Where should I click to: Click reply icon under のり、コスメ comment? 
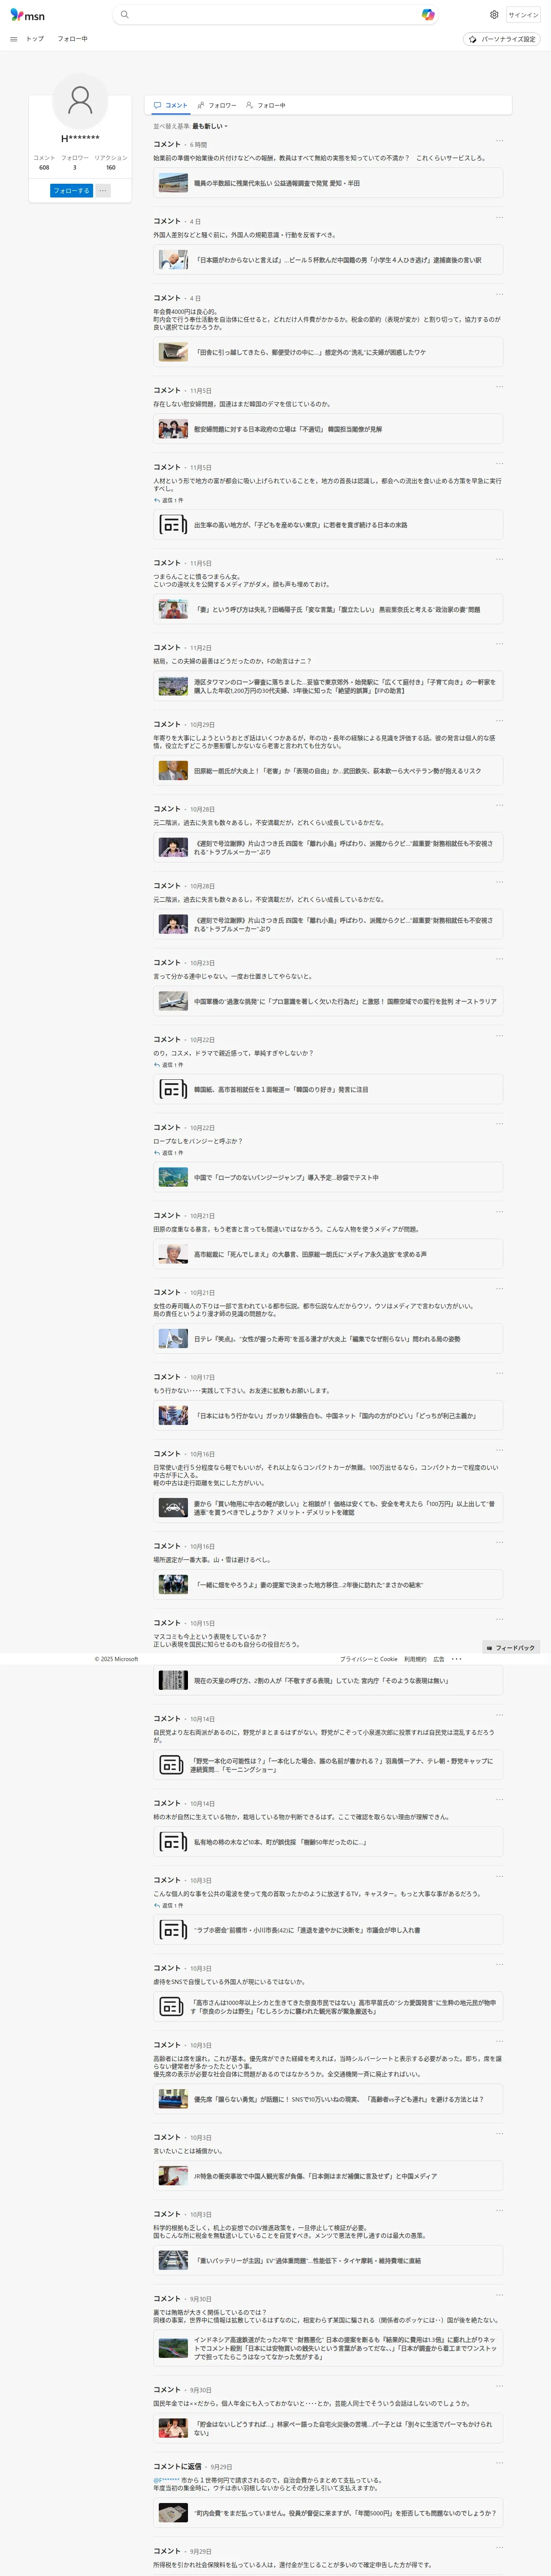click(156, 1065)
